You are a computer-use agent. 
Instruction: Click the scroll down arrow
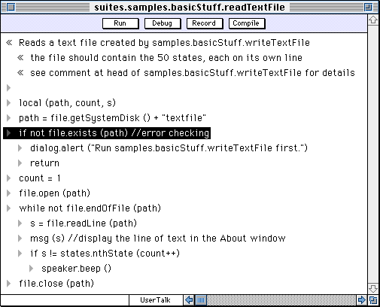[x=373, y=288]
